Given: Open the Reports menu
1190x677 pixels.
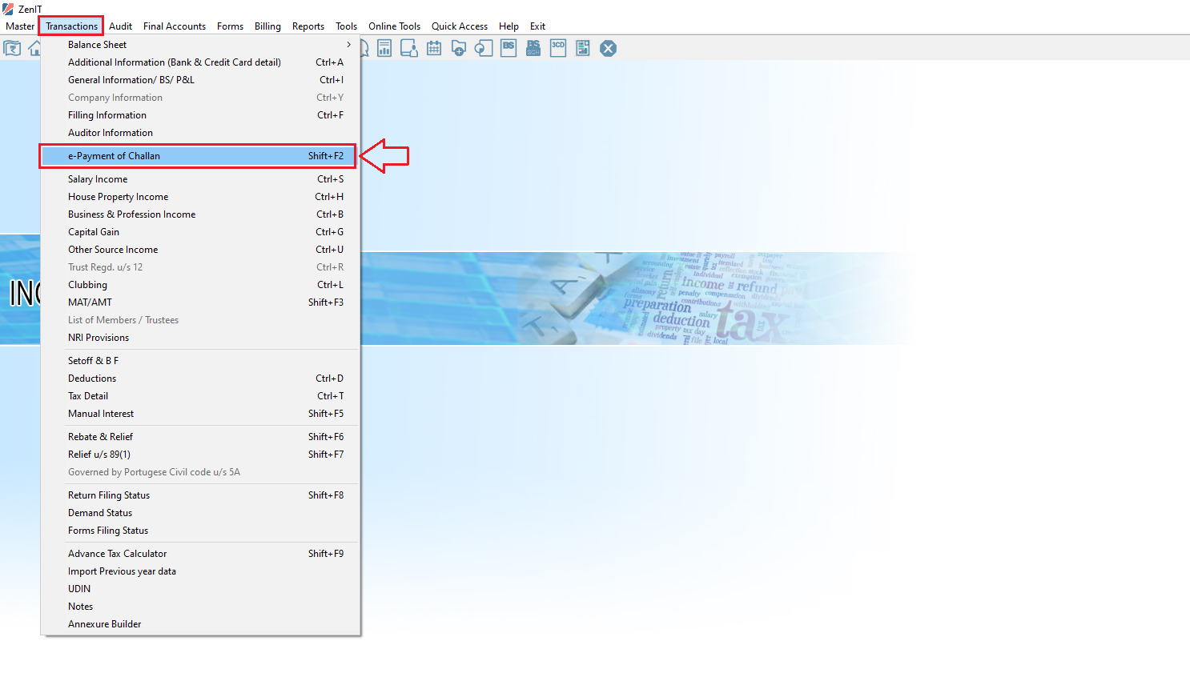Looking at the screenshot, I should [x=308, y=26].
